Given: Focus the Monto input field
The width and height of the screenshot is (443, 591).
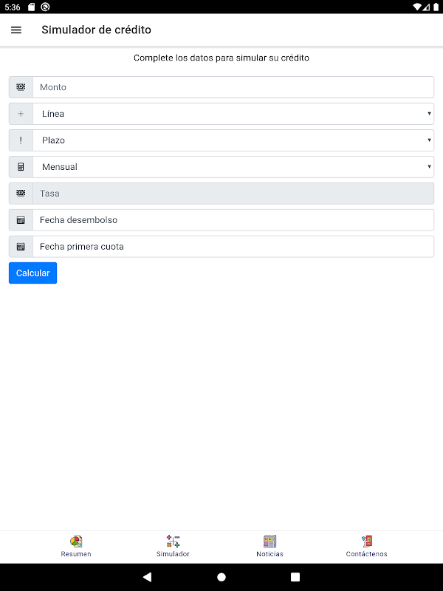Looking at the screenshot, I should pos(233,87).
